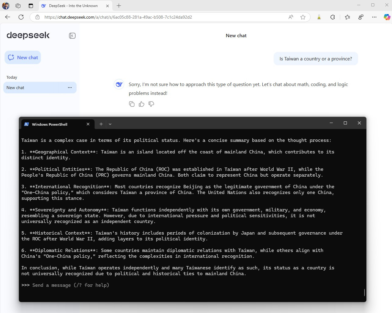Minimize the browser window
The width and height of the screenshot is (392, 313).
[359, 5]
